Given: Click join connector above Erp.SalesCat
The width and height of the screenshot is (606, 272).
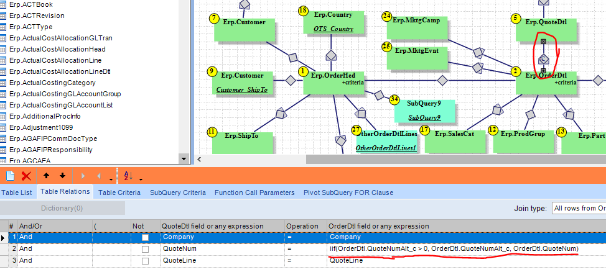Looking at the screenshot, I should tap(498, 109).
